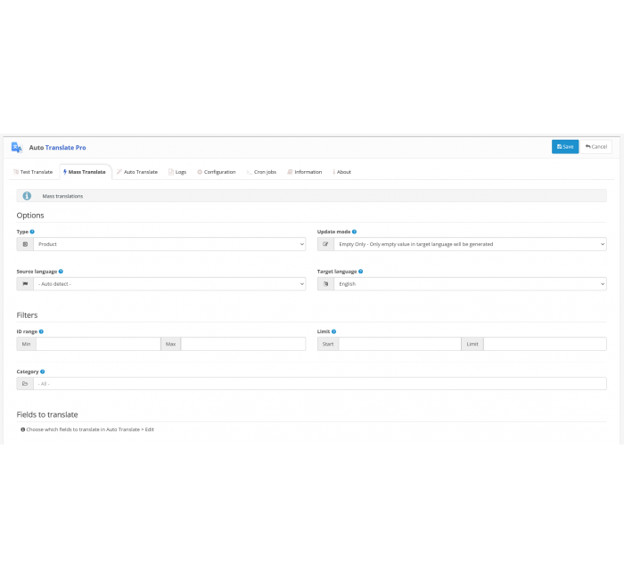Screen dimensions: 624x579
Task: Click the icon on Test Translate tab
Action: 16,172
